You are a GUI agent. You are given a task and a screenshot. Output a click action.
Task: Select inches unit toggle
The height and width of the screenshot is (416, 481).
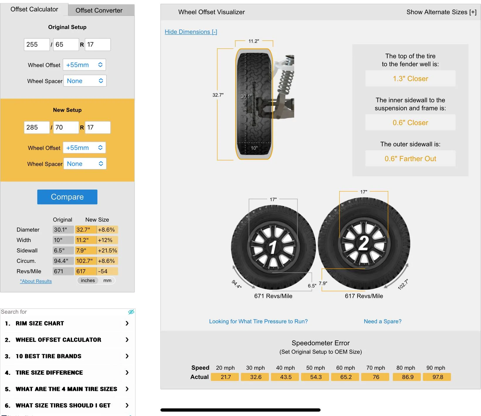(88, 281)
